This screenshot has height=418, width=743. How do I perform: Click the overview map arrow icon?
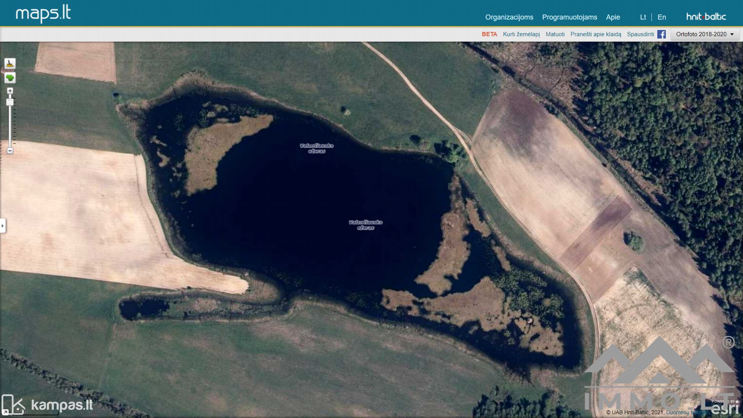5,412
